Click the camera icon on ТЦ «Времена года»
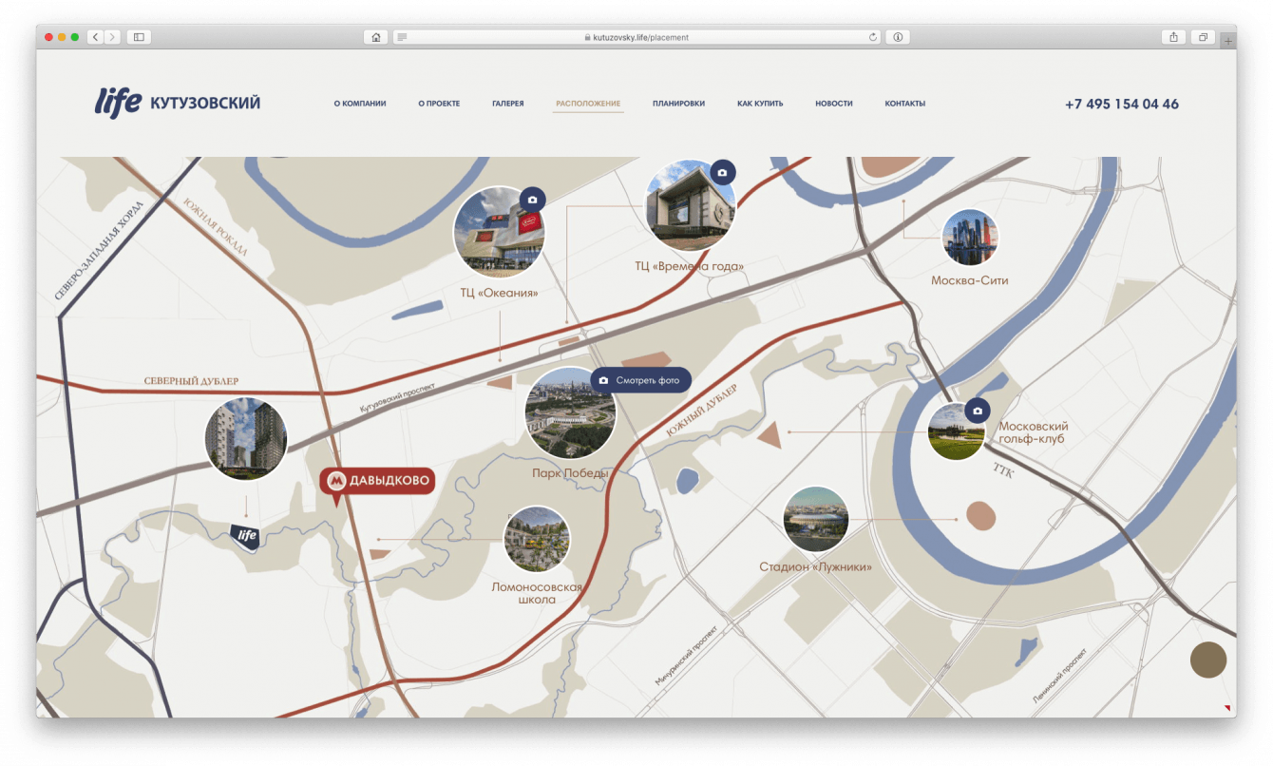This screenshot has height=766, width=1273. (x=722, y=173)
